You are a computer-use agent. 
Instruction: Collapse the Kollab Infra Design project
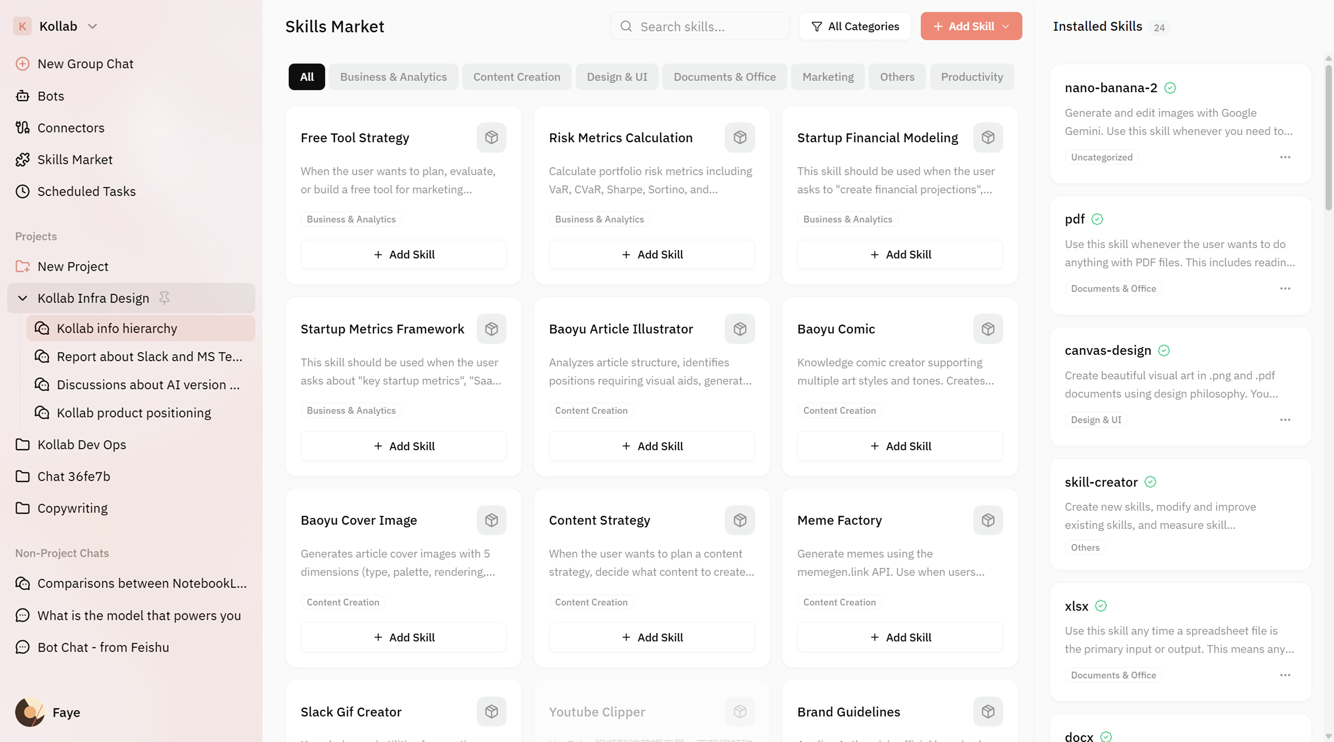[22, 298]
